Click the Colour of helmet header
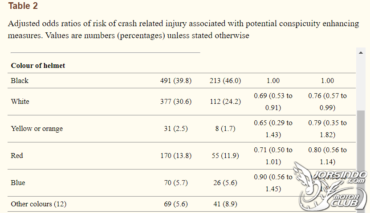The height and width of the screenshot is (213, 370). point(38,66)
